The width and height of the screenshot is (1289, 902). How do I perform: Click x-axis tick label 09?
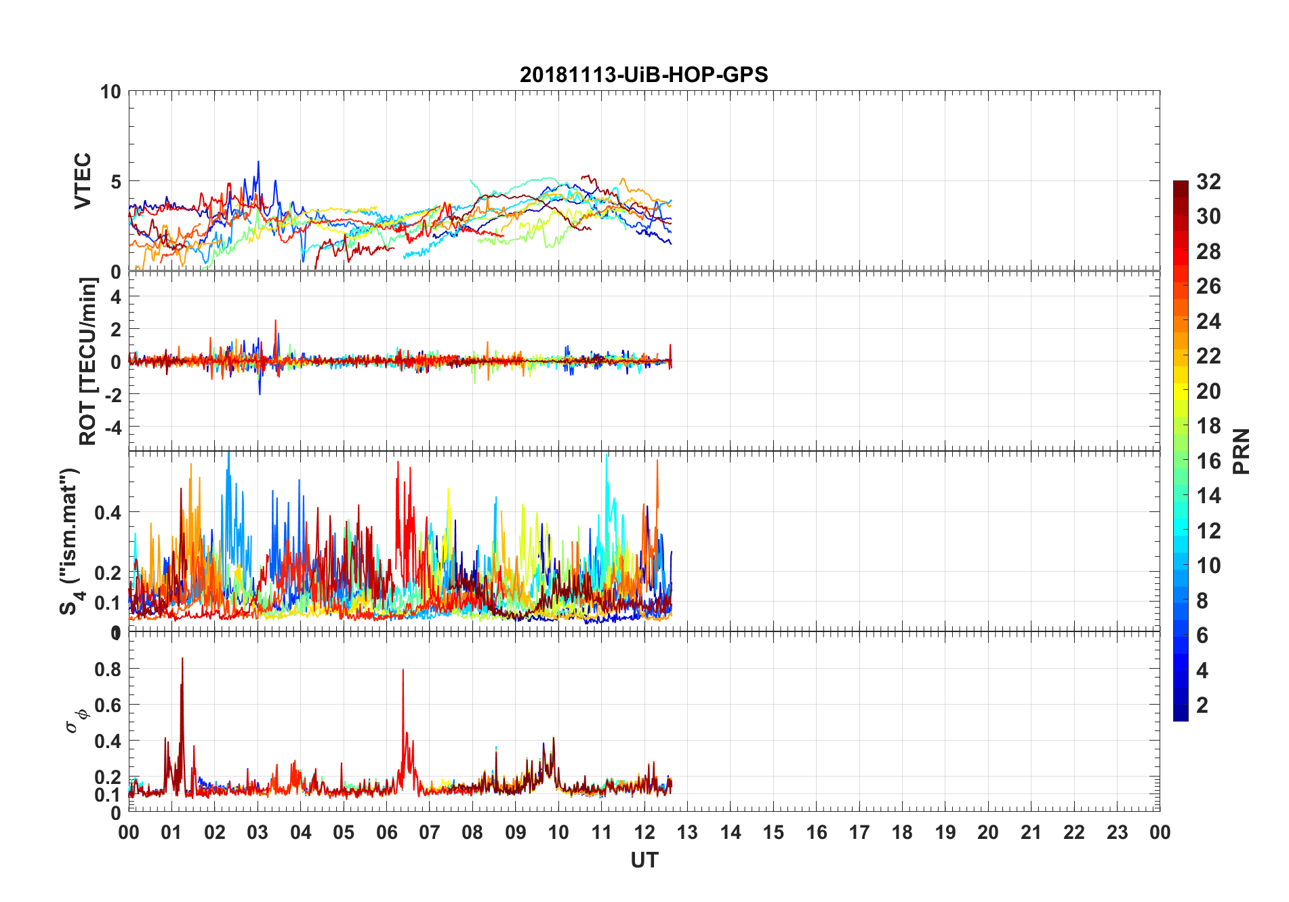(x=516, y=832)
